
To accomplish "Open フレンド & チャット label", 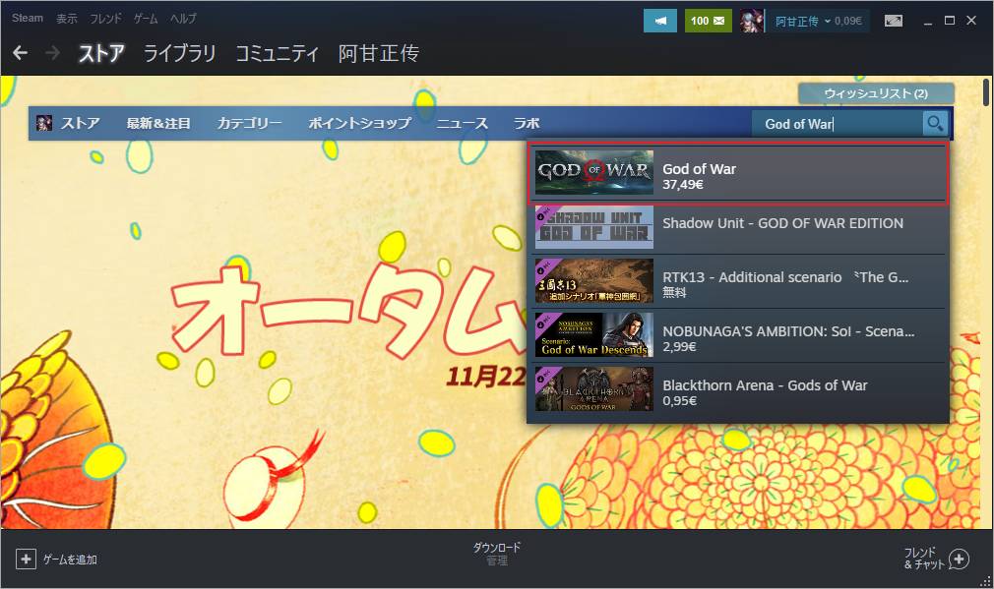I will pos(924,559).
